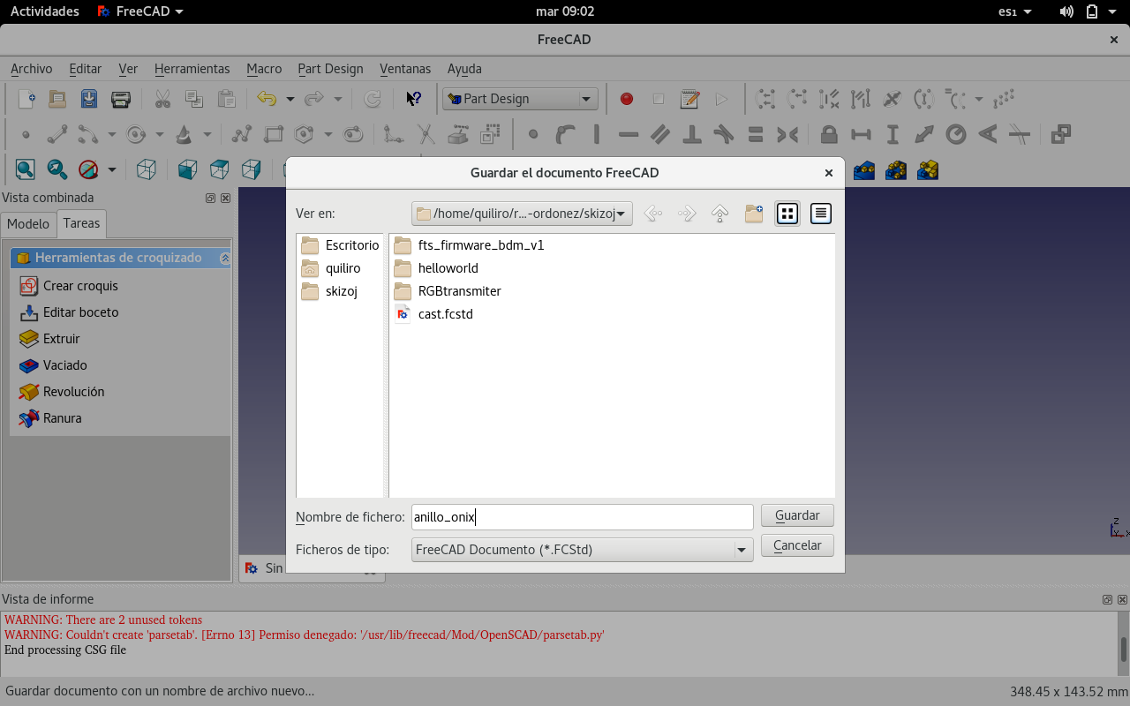
Task: Go back in save dialog navigation
Action: tap(652, 214)
